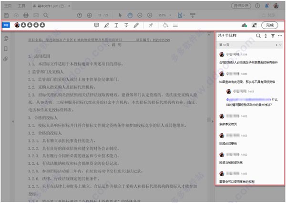
Task: Click the upload to cloud icon
Action: pyautogui.click(x=16, y=15)
